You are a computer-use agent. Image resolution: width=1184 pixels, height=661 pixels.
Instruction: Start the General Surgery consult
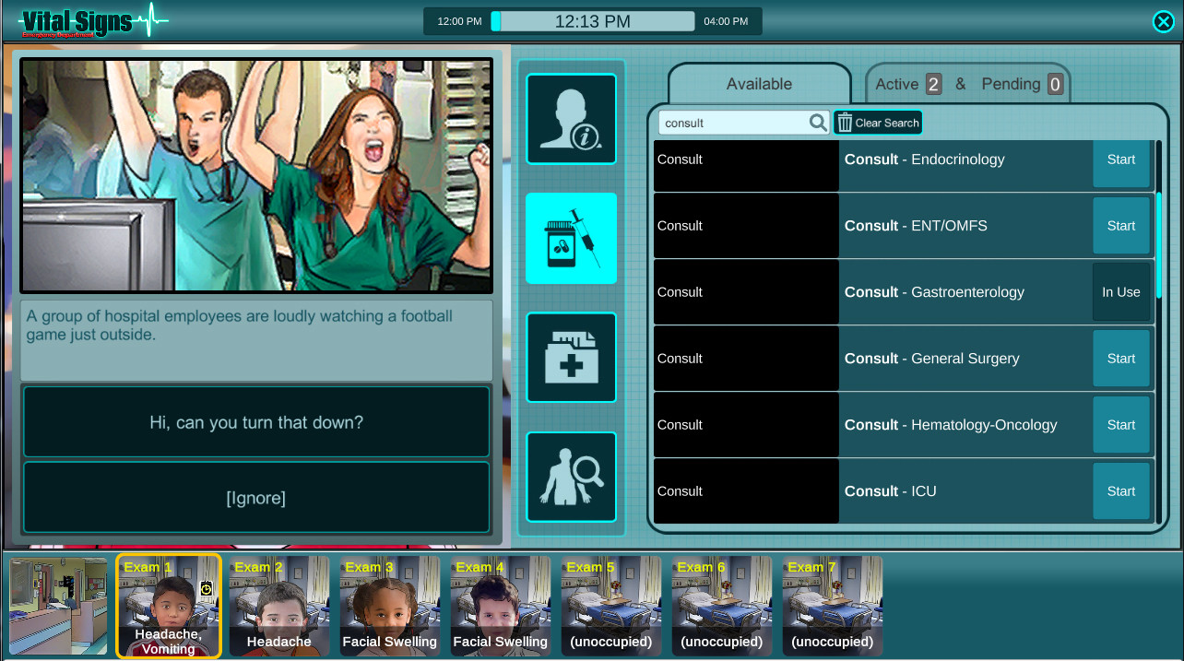1120,358
